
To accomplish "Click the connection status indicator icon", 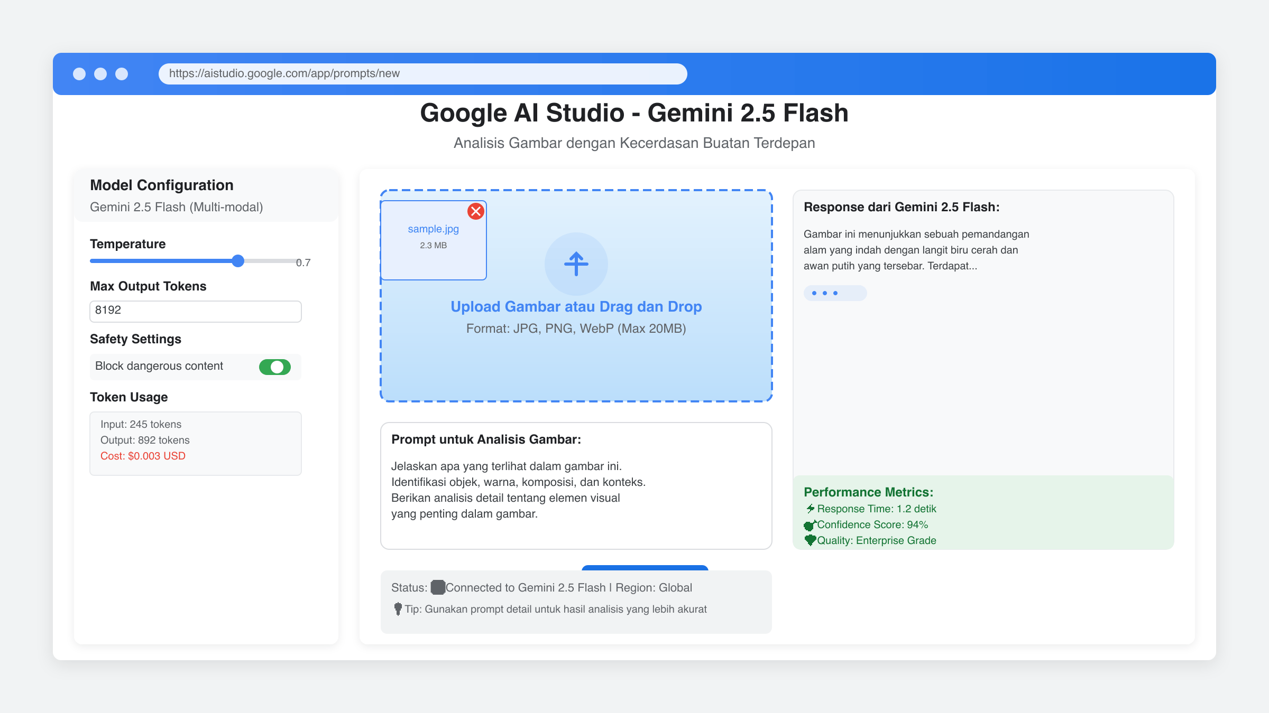I will (438, 587).
